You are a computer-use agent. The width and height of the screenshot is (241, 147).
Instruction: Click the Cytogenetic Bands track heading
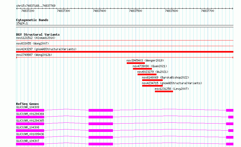(32, 20)
